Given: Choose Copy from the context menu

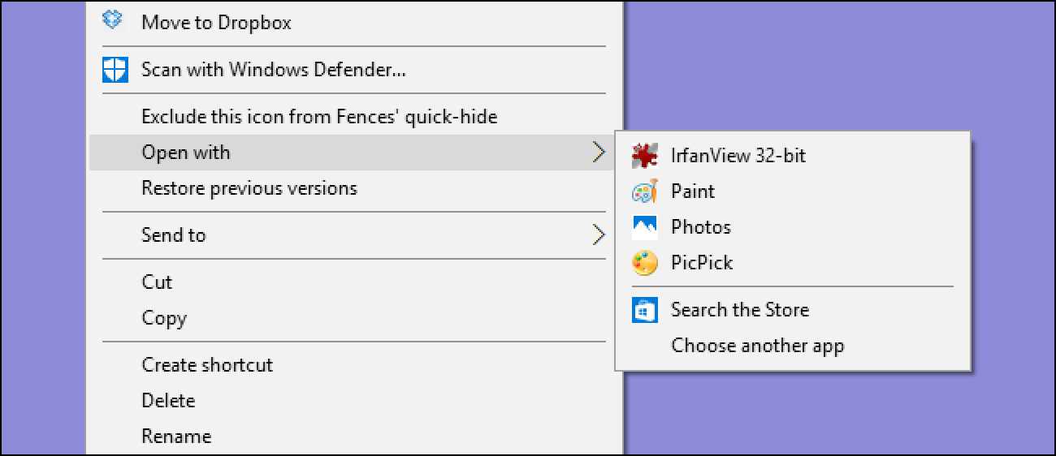Looking at the screenshot, I should click(164, 318).
